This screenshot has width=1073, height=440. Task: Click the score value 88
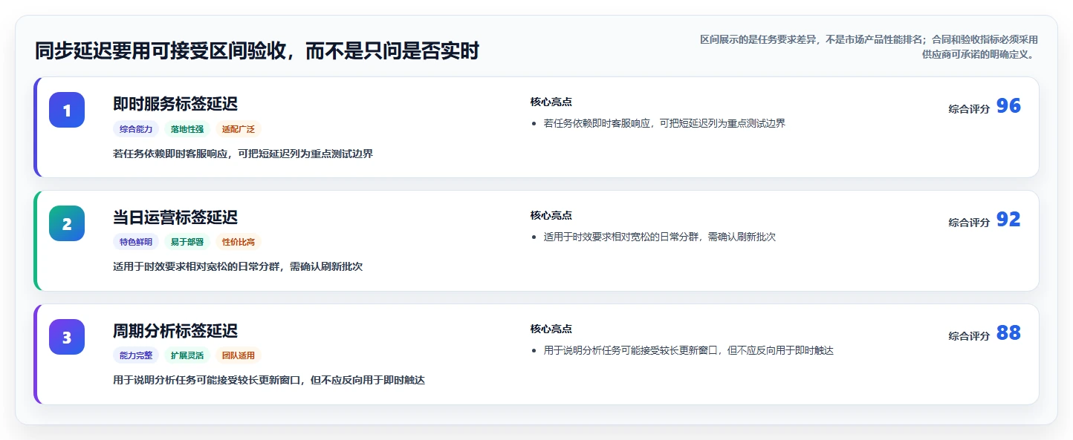point(1008,333)
